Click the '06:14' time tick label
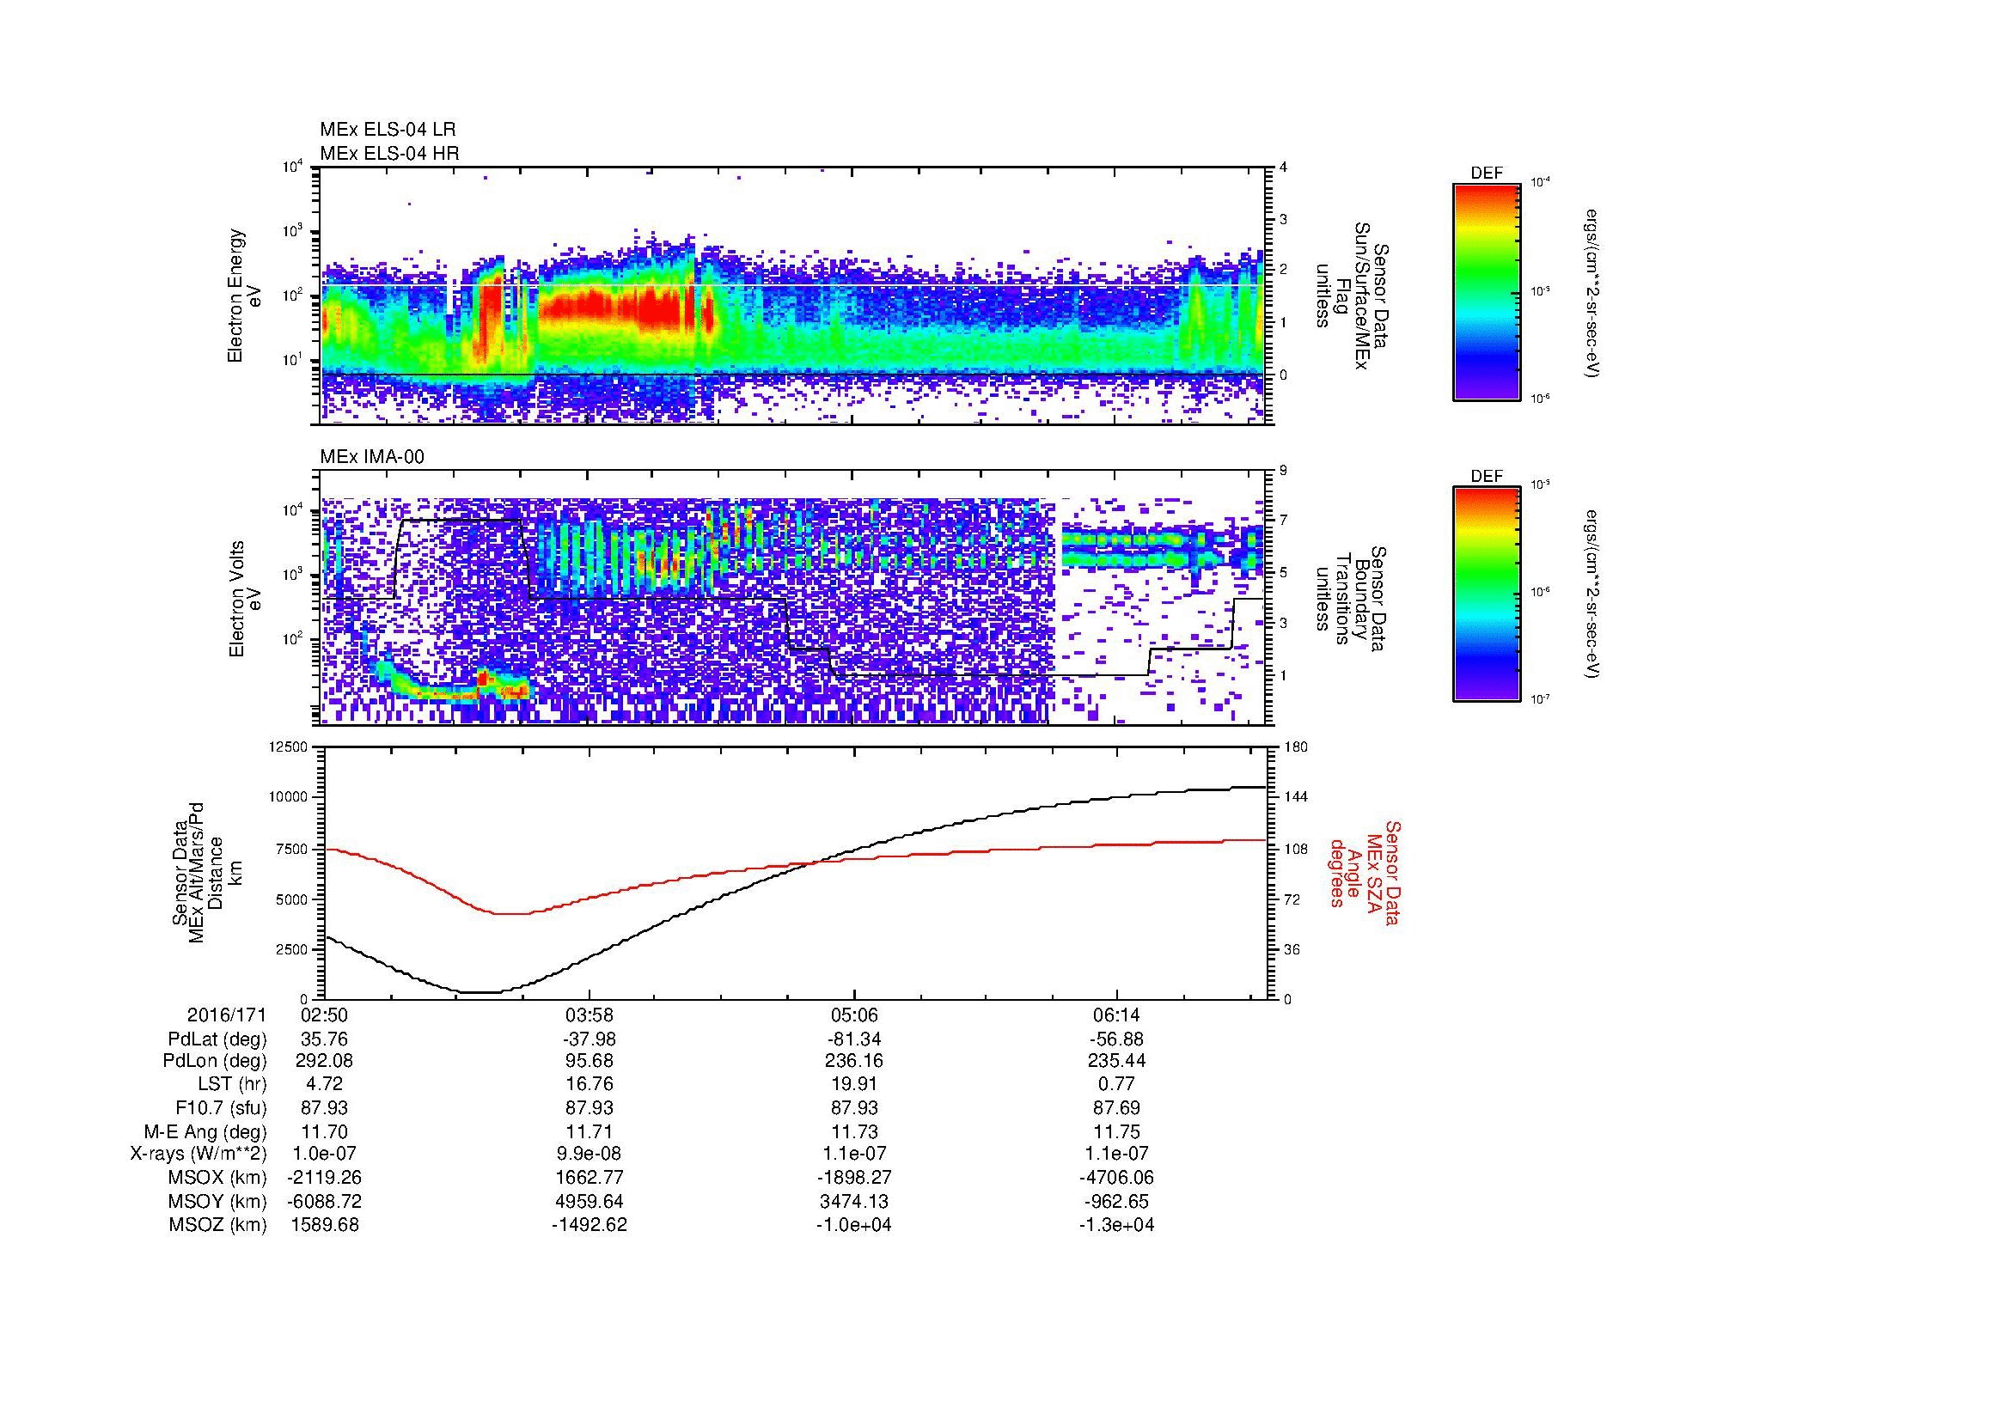Screen dimensions: 2010x1420 [x=1117, y=1015]
